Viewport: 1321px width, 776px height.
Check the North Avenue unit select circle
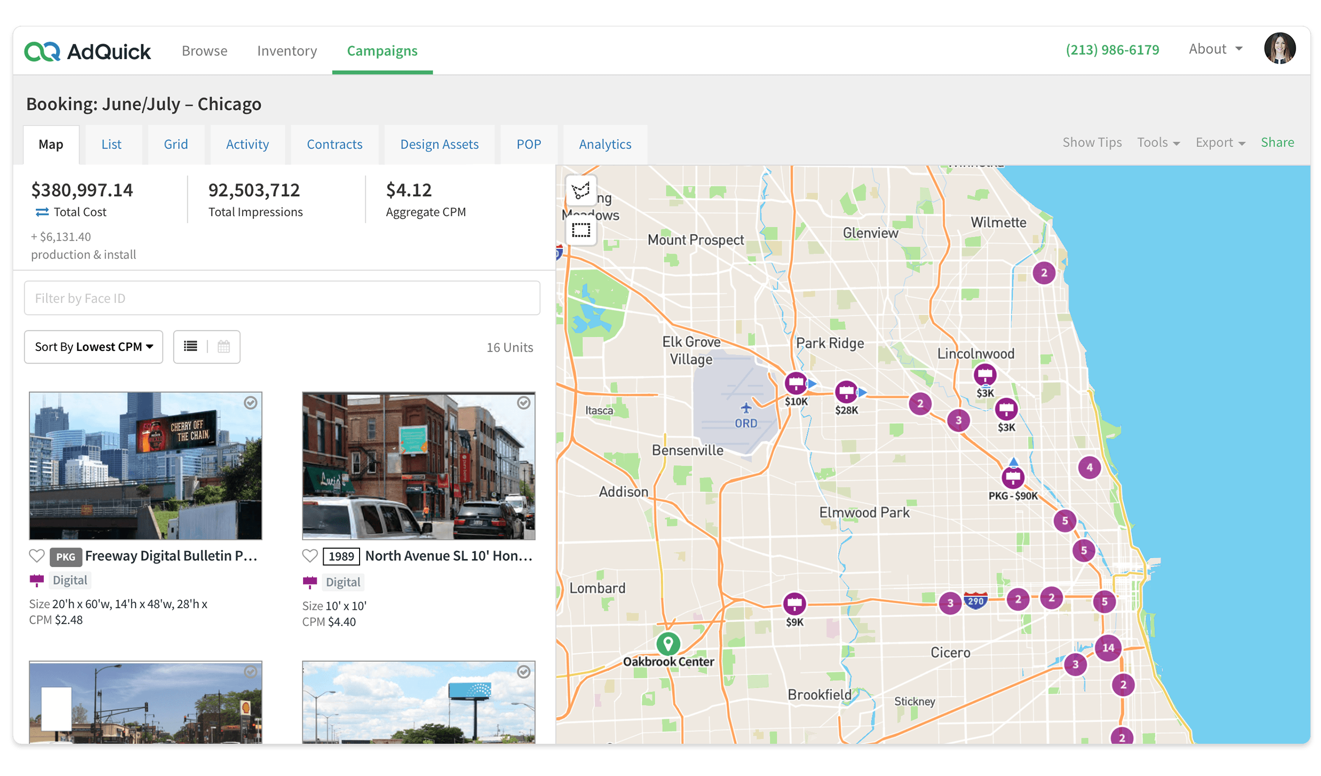coord(524,403)
